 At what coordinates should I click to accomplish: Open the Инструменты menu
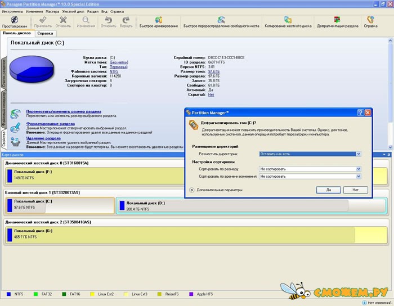tap(12, 12)
